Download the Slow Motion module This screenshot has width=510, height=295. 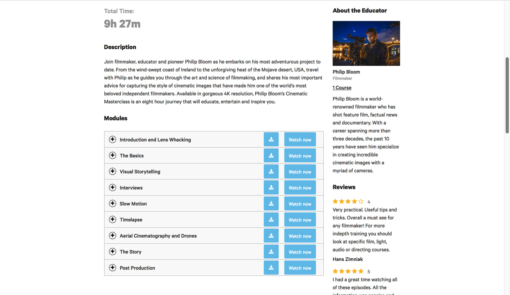pos(271,203)
